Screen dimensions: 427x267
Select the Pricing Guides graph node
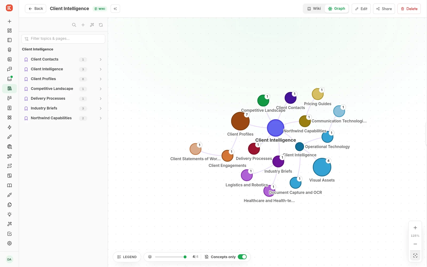pyautogui.click(x=318, y=94)
